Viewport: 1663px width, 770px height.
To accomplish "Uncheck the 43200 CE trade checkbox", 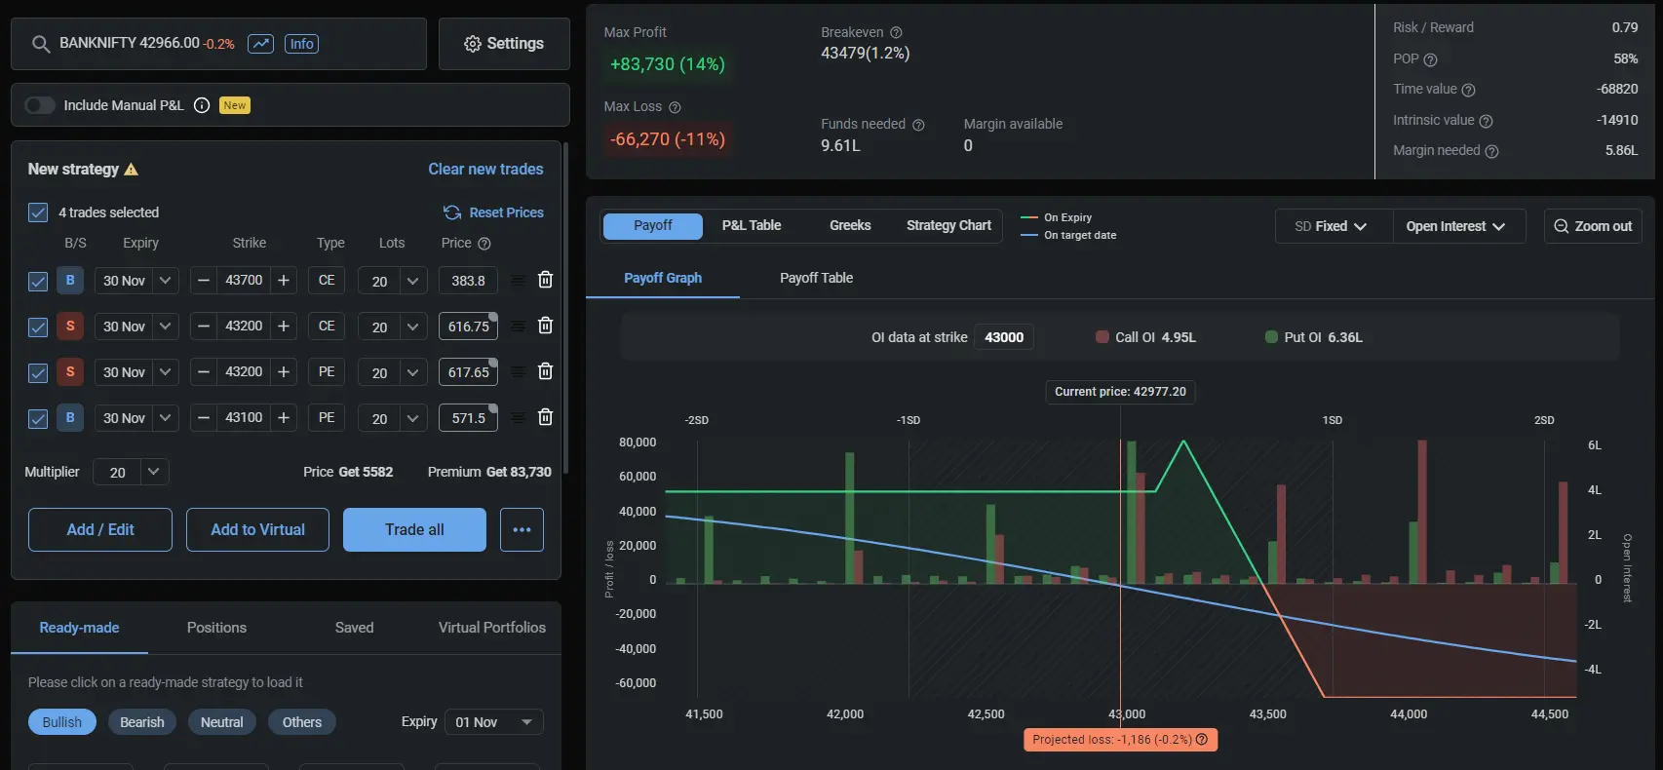I will point(38,327).
